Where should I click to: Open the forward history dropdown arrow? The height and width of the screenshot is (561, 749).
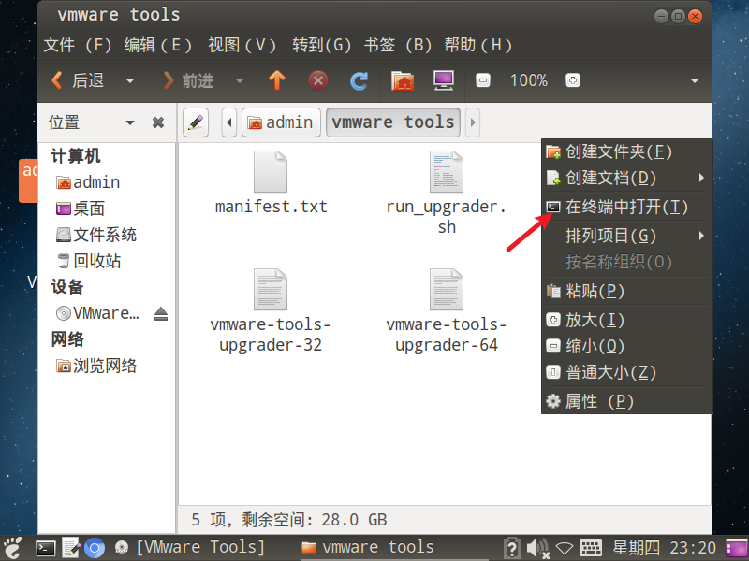[x=240, y=80]
